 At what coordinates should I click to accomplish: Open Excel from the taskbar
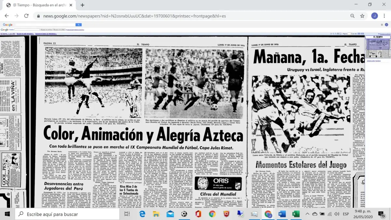(296, 214)
